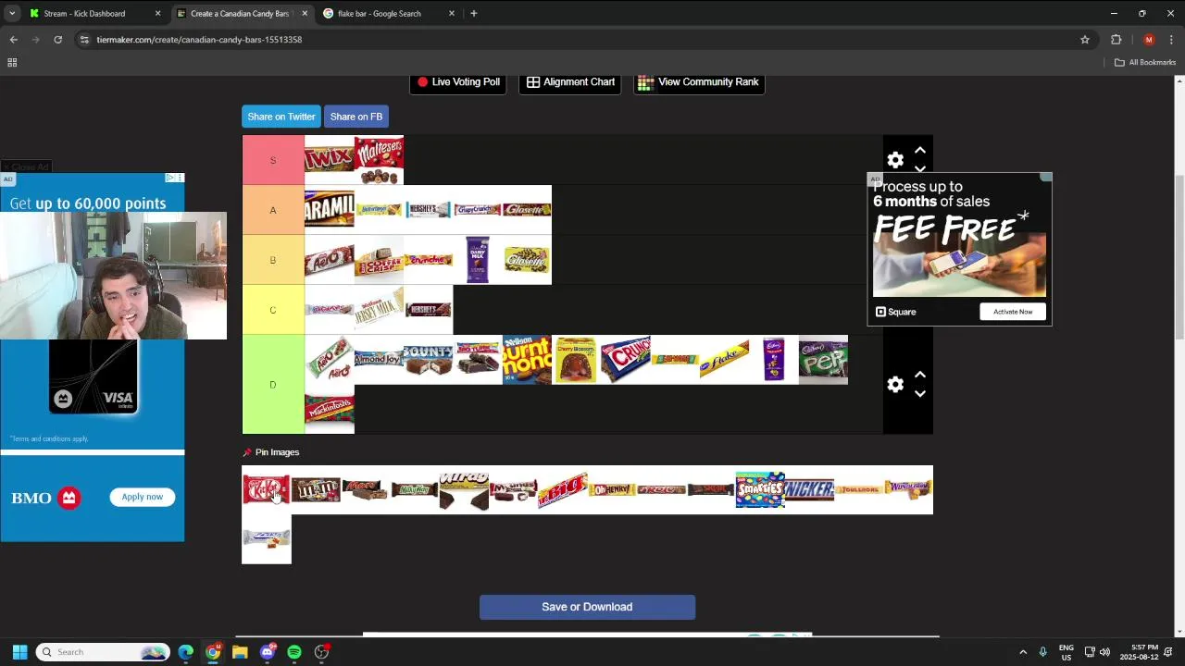Open the Chrome profile avatar
This screenshot has width=1185, height=666.
(x=1149, y=40)
